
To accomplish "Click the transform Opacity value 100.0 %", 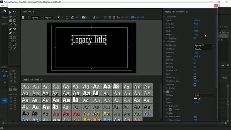I will (x=197, y=20).
